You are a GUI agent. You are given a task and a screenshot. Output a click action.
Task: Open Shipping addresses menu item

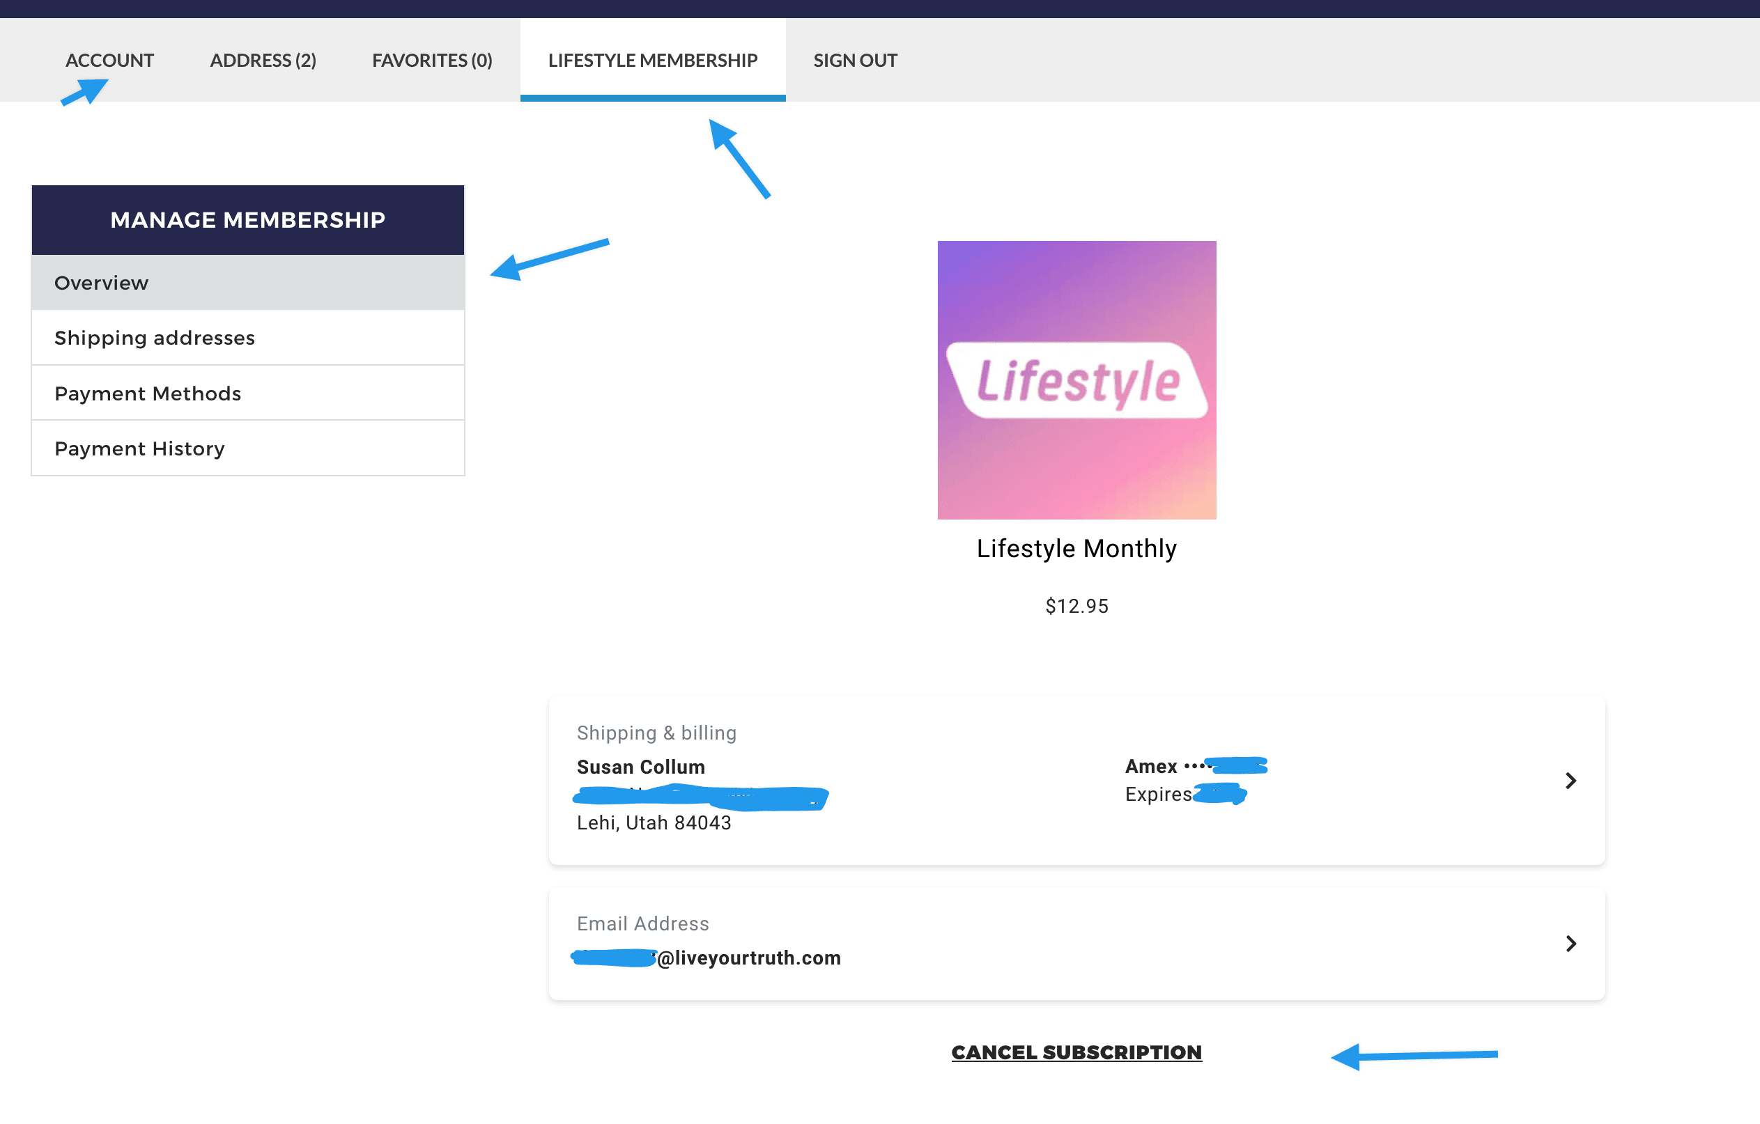(248, 338)
